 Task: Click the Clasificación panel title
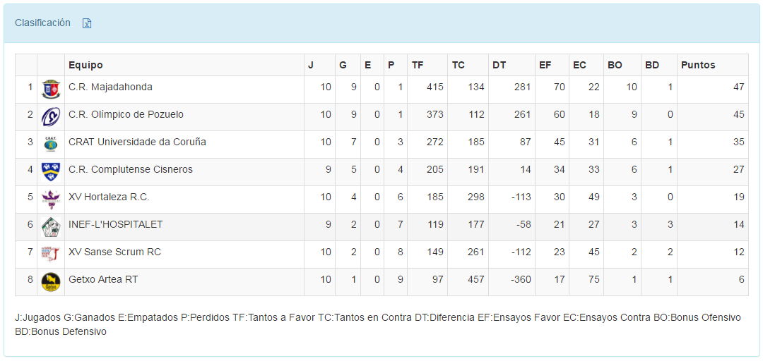click(x=42, y=23)
